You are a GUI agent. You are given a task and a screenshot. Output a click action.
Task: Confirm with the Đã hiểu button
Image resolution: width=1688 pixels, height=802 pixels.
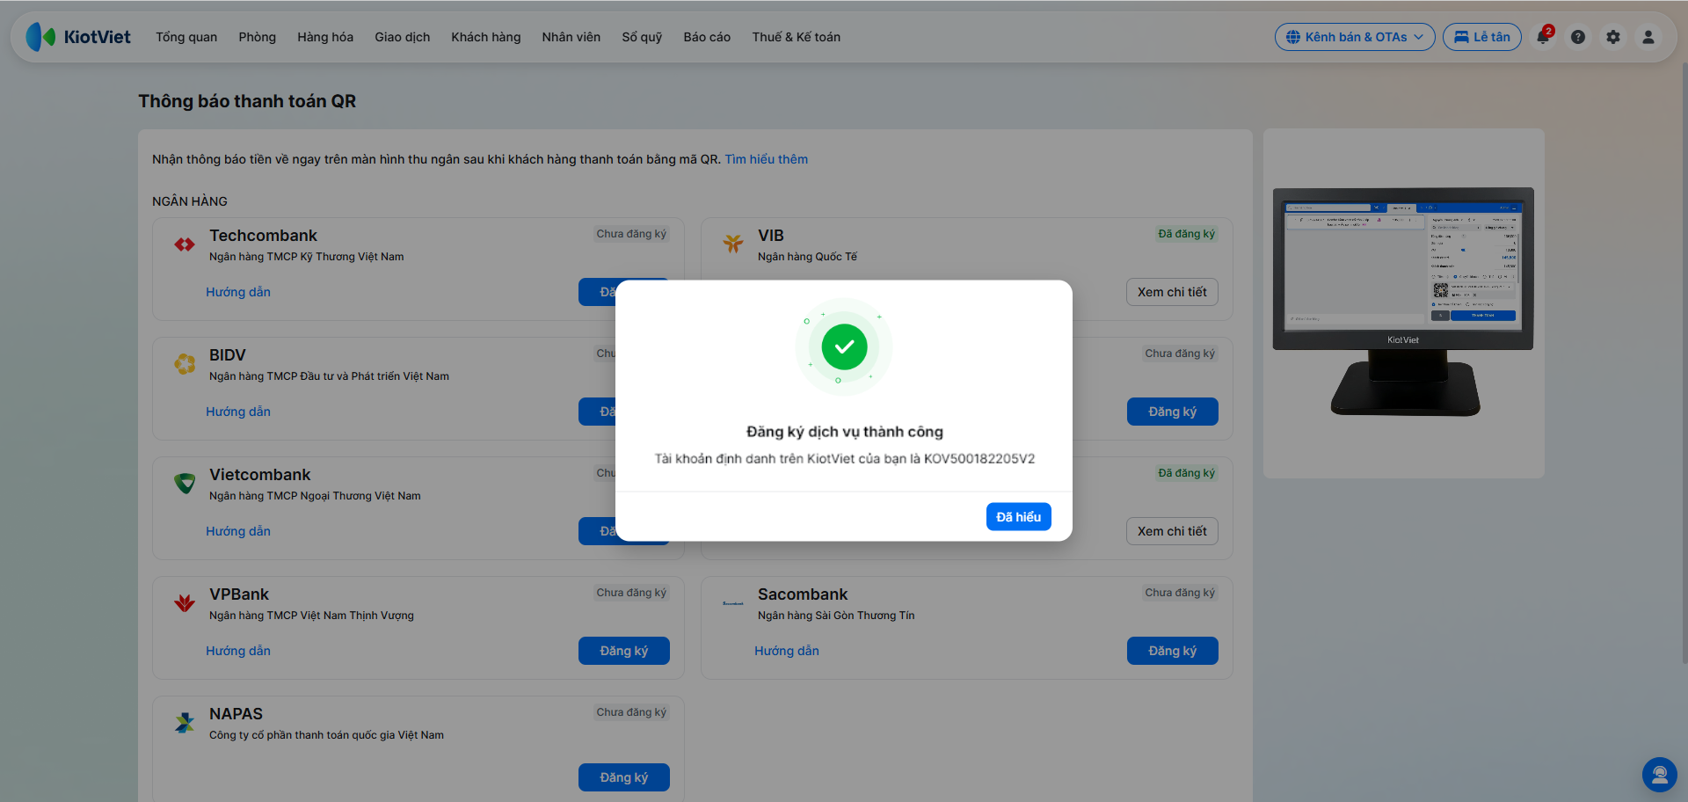tap(1018, 517)
